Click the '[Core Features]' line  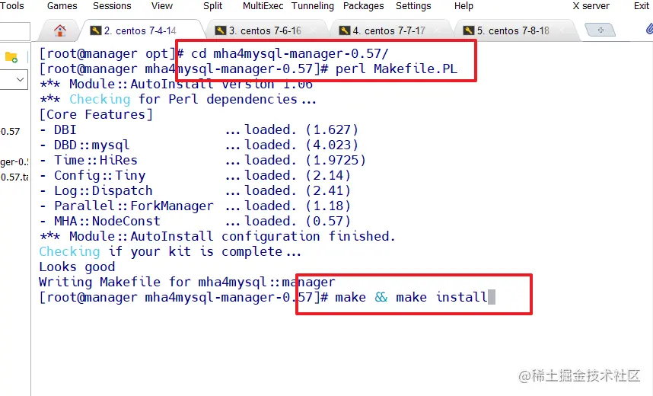click(96, 115)
